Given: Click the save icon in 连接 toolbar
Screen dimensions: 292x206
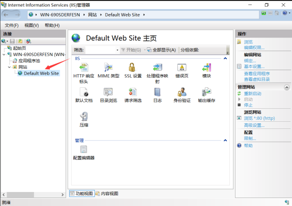Looking at the screenshot, I should (13, 41).
